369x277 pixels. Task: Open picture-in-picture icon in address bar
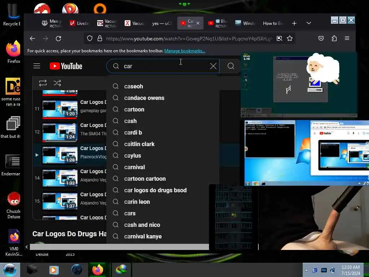tap(279, 38)
